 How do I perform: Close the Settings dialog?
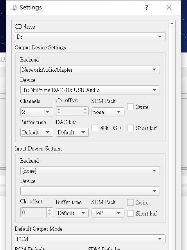[x=169, y=7]
